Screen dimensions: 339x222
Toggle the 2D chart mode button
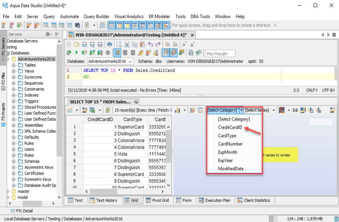coord(295,110)
